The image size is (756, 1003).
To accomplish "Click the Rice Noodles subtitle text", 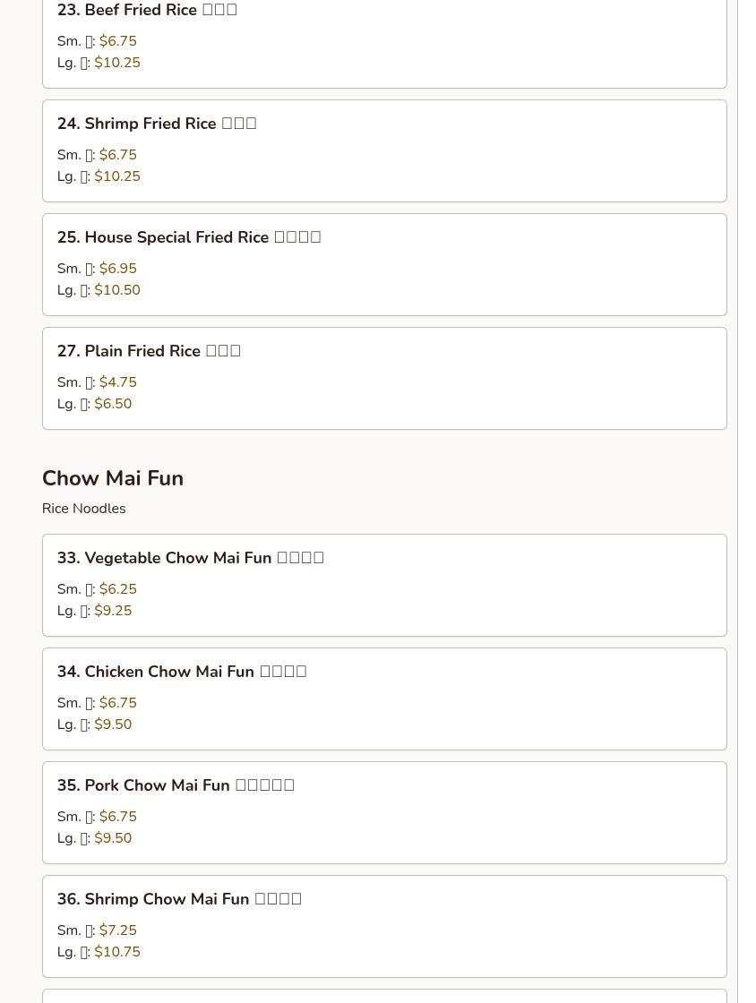I will 83,509.
